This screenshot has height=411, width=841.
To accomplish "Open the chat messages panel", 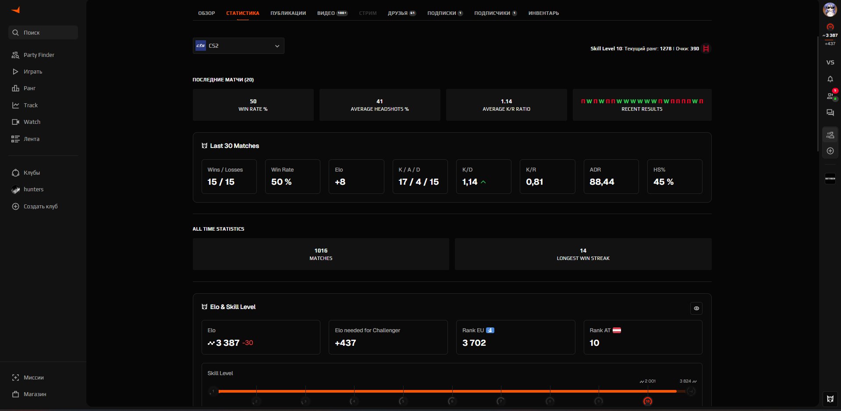I will click(830, 112).
